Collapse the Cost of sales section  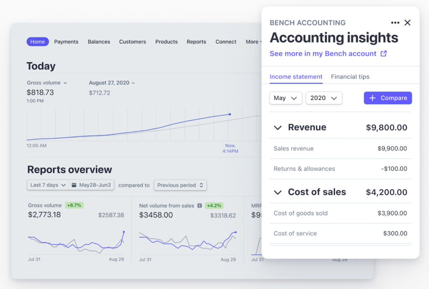pyautogui.click(x=278, y=192)
